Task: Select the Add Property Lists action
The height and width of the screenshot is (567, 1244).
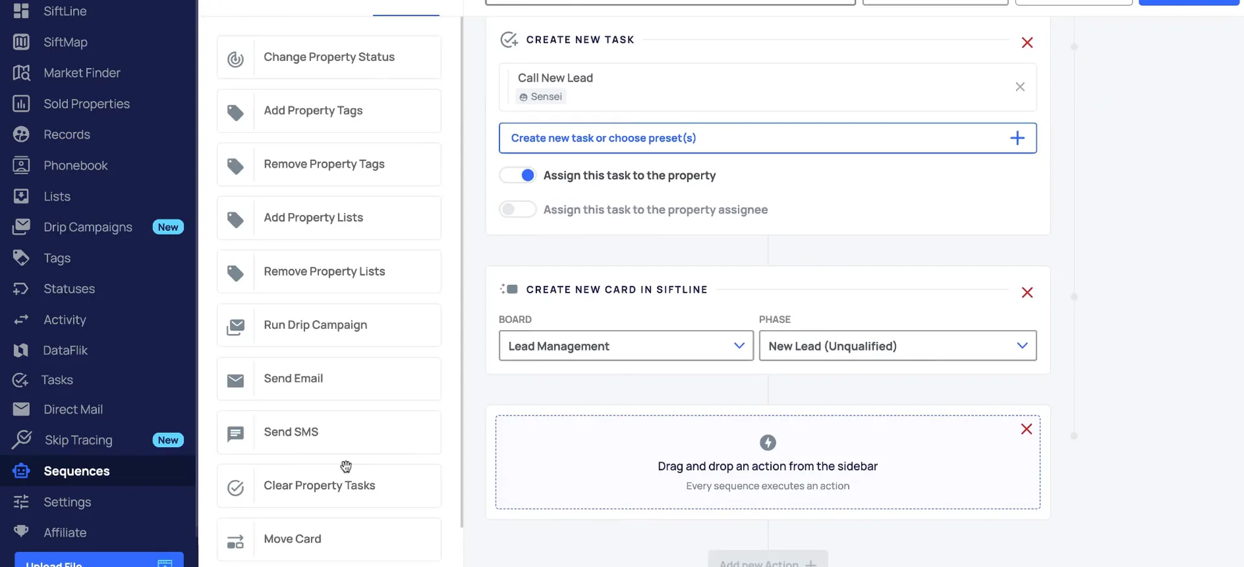Action: pos(329,218)
